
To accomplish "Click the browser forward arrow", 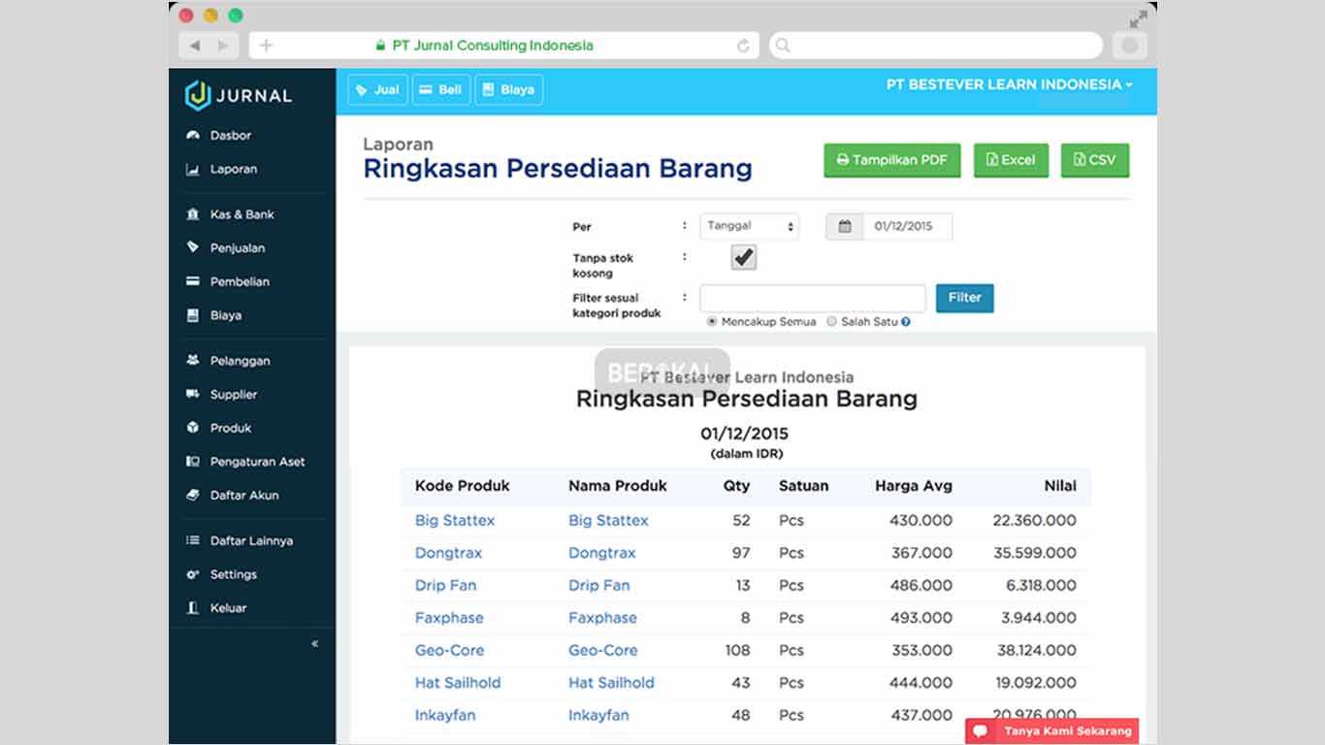I will pyautogui.click(x=223, y=46).
